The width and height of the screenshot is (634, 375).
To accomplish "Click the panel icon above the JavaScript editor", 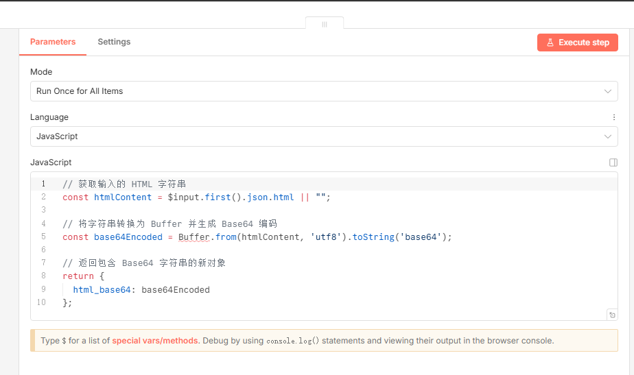I will coord(613,162).
